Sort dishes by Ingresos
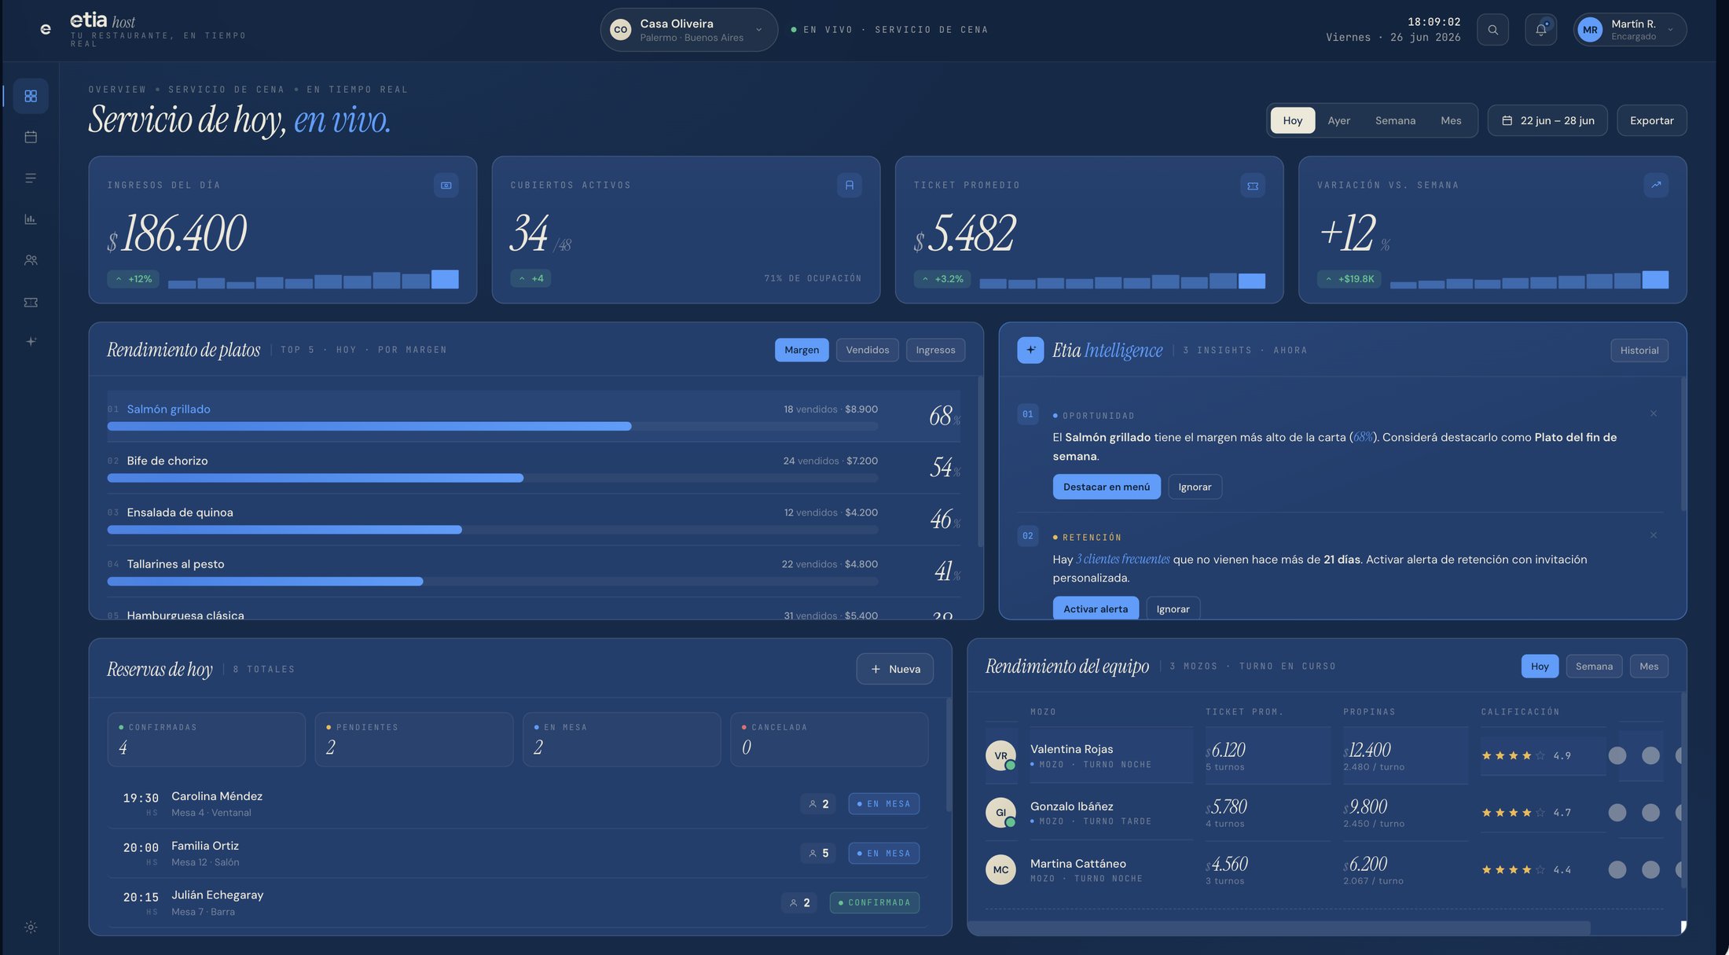 (935, 350)
